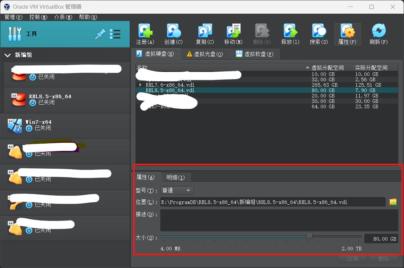
Task: Click the 描述 description text area
Action: point(279,221)
